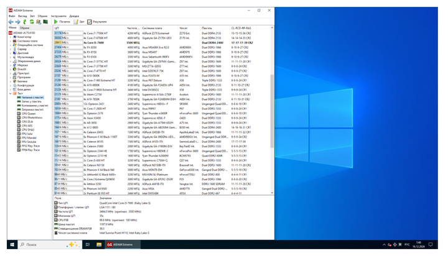Viewport: 448px width, 256px height.
Task: Select the highlighted 4x Core i5-7600 row
Action: [x=162, y=42]
